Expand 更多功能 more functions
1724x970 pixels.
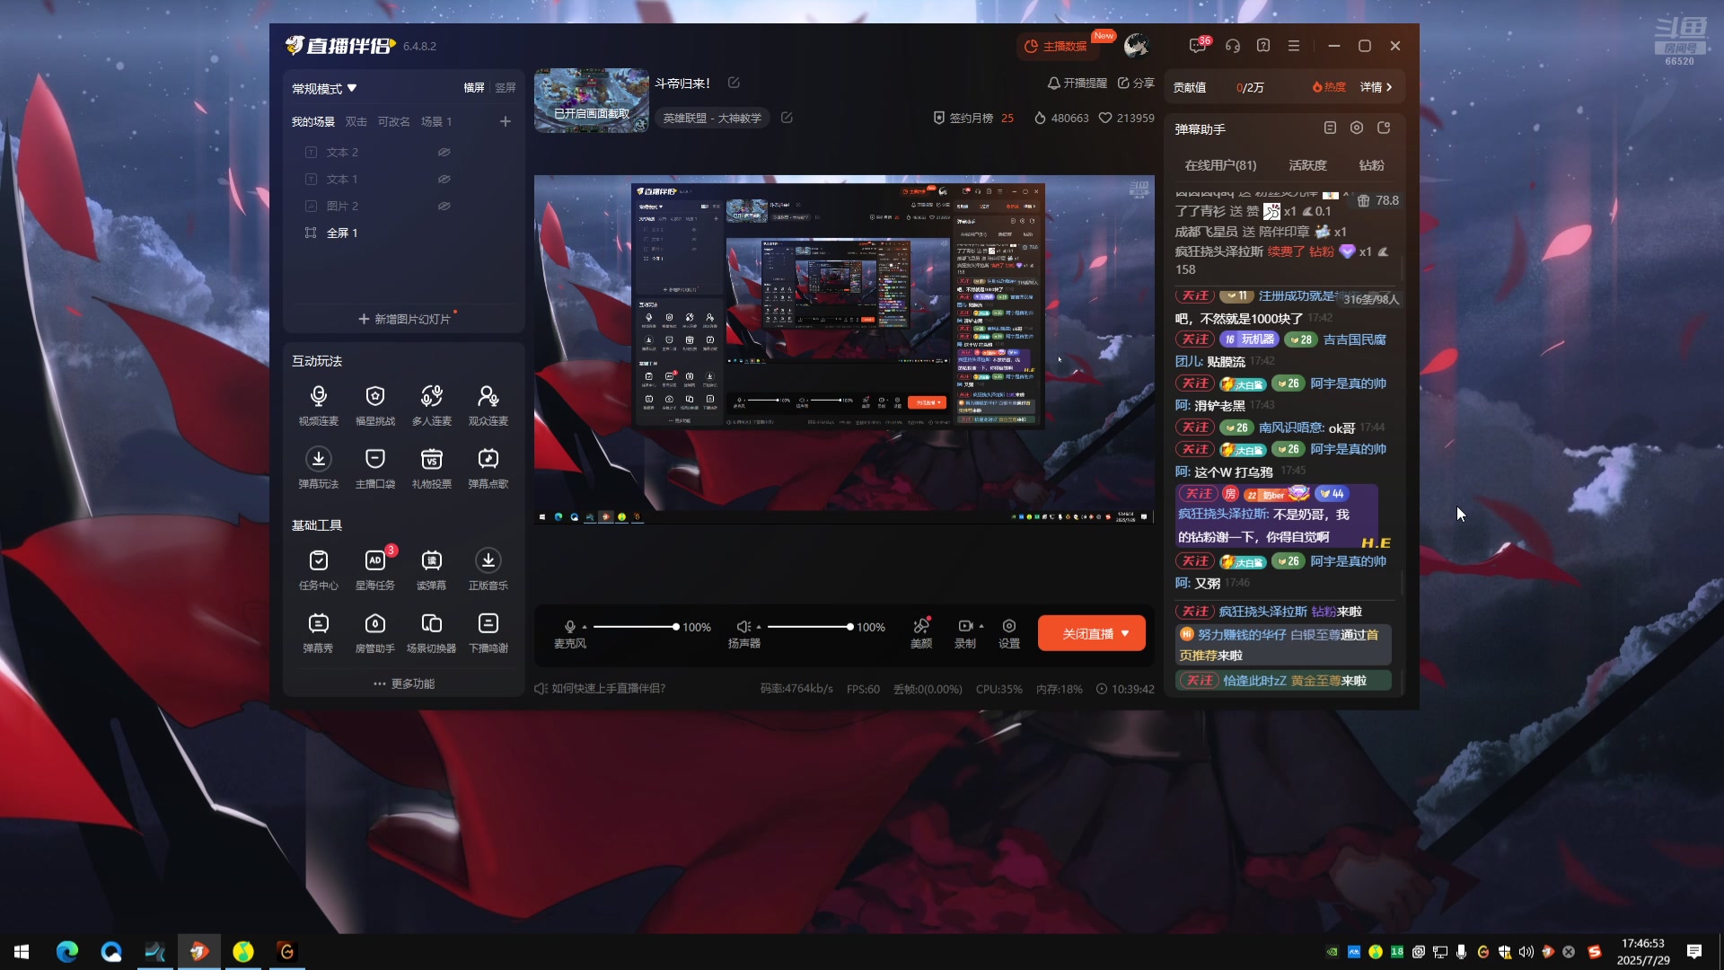pos(404,684)
